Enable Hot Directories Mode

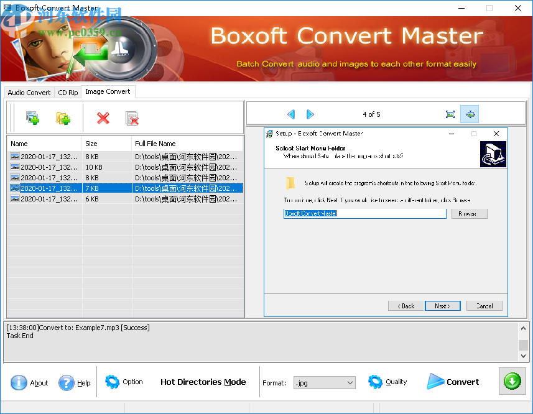coord(203,382)
